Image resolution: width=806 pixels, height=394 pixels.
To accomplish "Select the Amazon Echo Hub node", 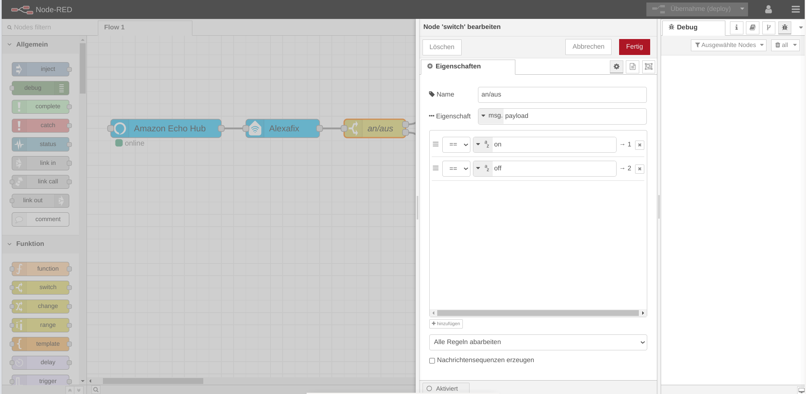I will tap(166, 128).
